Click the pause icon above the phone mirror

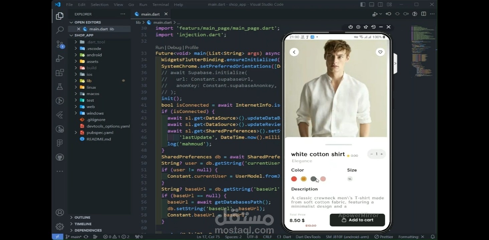(358, 27)
